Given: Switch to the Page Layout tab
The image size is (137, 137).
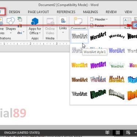Looking at the screenshot, I should [38, 12].
